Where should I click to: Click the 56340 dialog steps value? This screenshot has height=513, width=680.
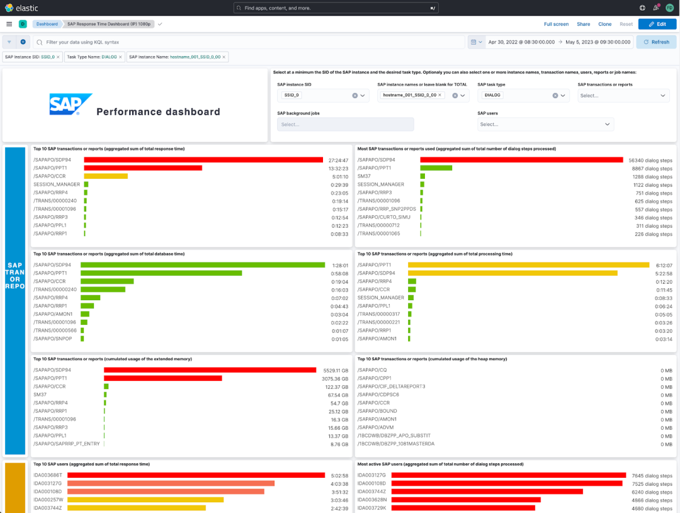point(650,161)
